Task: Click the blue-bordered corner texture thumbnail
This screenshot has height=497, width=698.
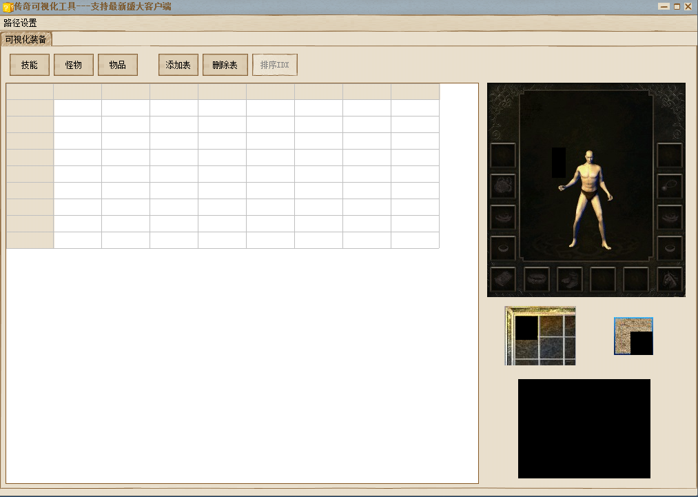Action: click(x=633, y=336)
